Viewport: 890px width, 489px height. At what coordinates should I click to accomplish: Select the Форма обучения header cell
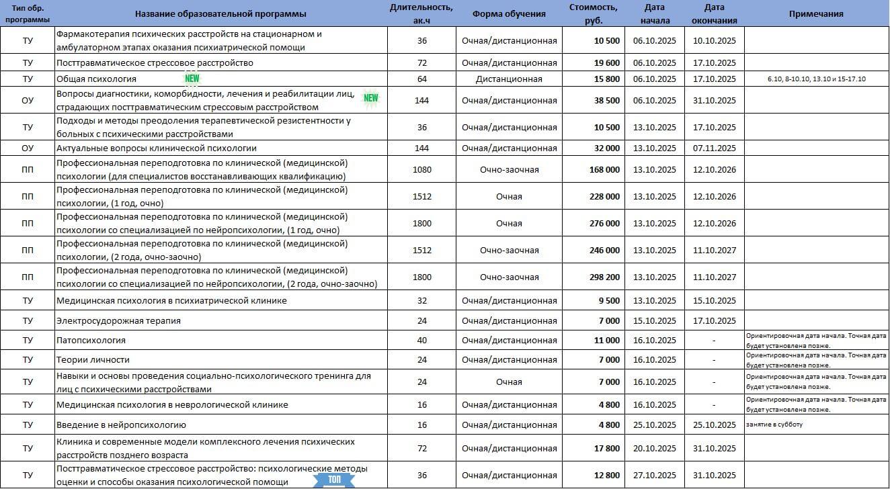pyautogui.click(x=509, y=14)
